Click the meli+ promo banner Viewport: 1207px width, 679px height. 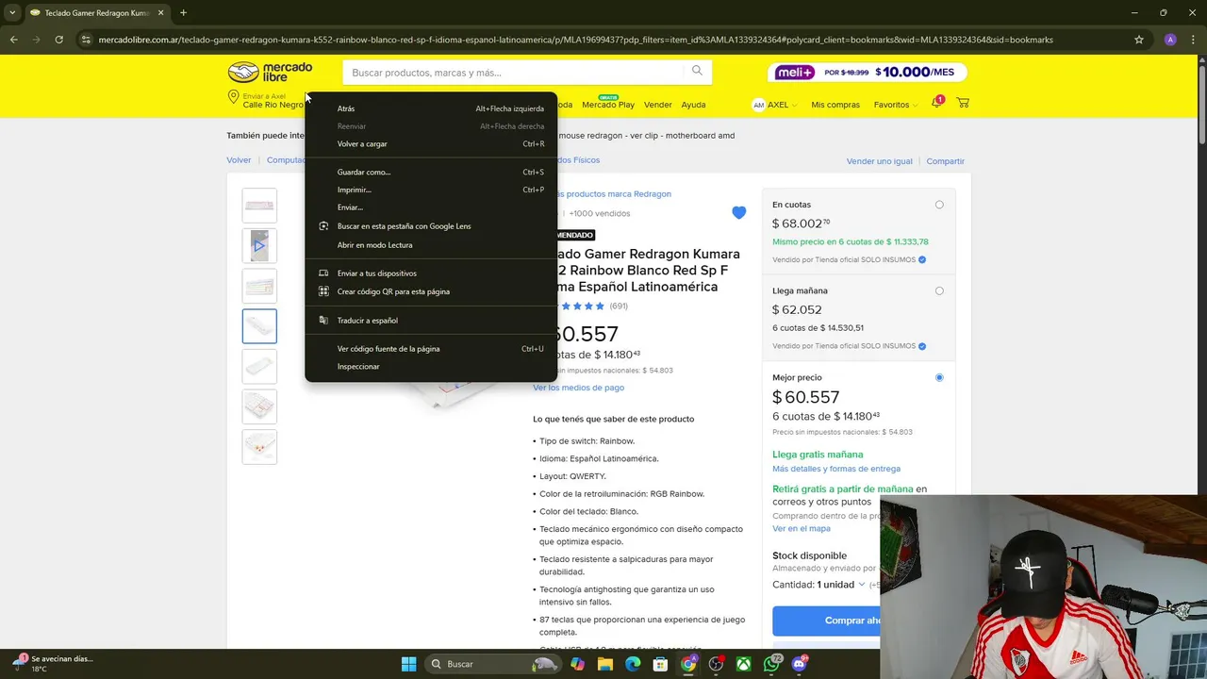pos(868,73)
